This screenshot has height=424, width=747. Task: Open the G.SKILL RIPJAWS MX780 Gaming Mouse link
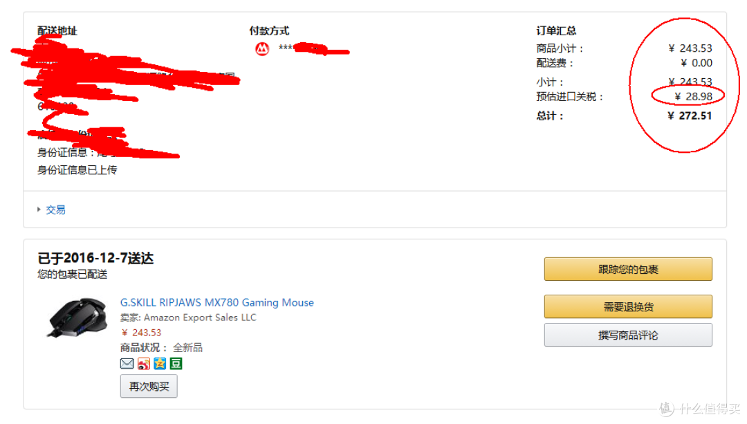click(217, 302)
